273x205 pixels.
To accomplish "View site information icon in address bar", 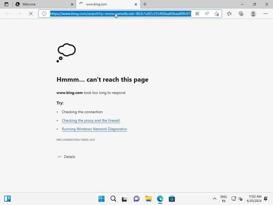I will pyautogui.click(x=44, y=14).
